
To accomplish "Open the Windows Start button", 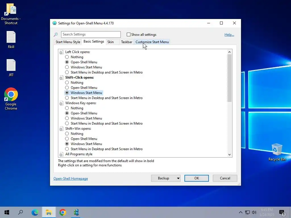I will point(7,212).
